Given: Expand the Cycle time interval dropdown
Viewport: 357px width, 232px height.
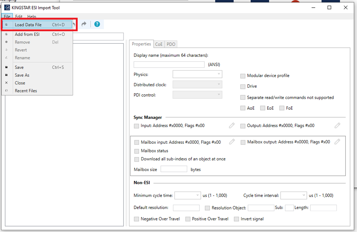Looking at the screenshot, I should pos(293,196).
